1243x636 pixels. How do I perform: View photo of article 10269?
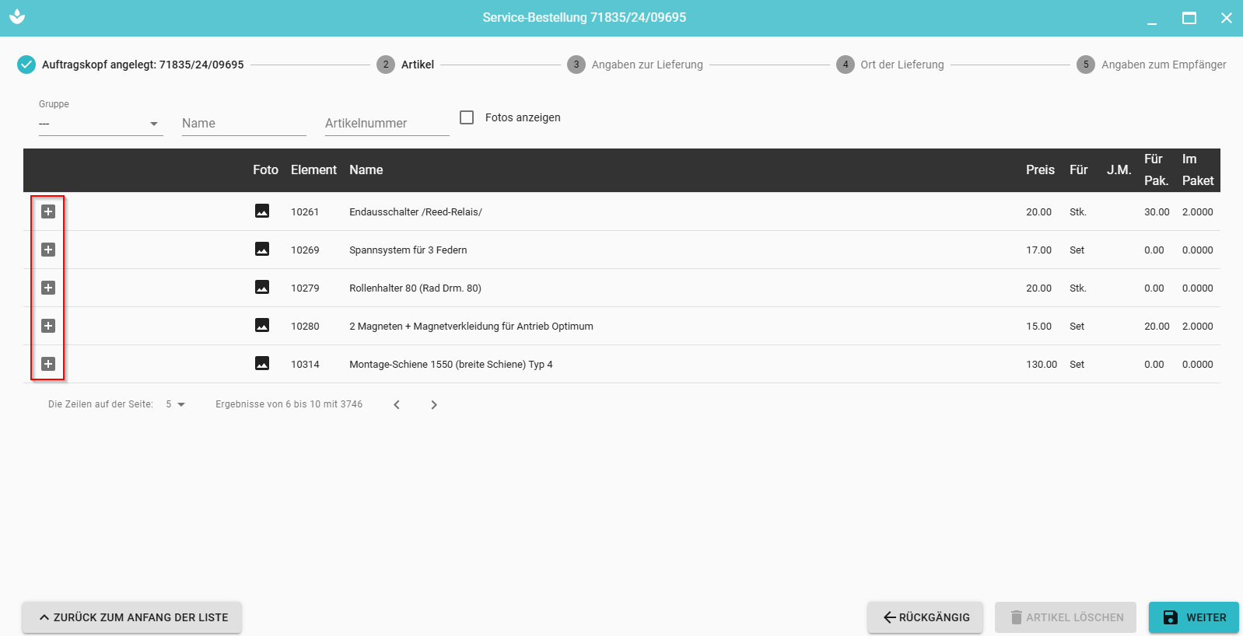pos(262,250)
